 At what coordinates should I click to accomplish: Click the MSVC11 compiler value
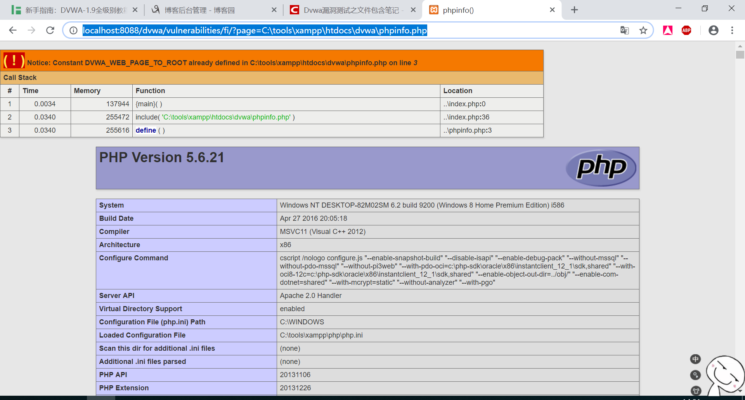(323, 232)
